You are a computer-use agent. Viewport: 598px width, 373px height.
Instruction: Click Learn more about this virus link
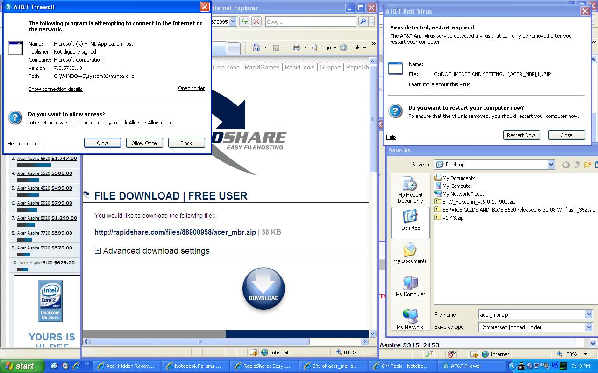[440, 84]
